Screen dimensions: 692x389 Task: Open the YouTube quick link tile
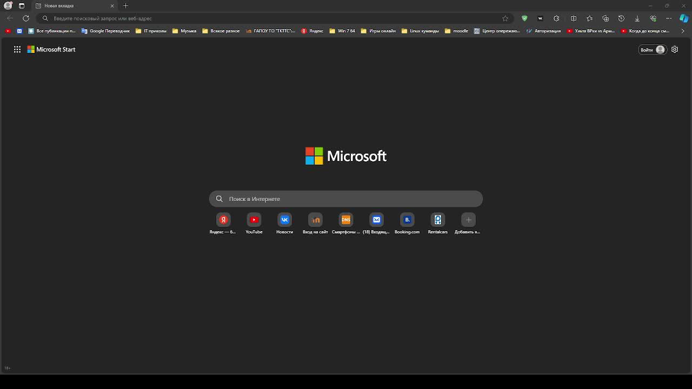click(x=254, y=223)
